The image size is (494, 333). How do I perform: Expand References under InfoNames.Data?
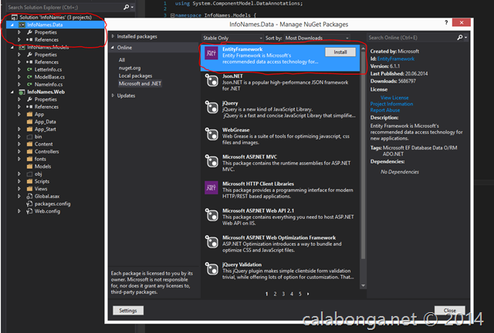pos(19,39)
